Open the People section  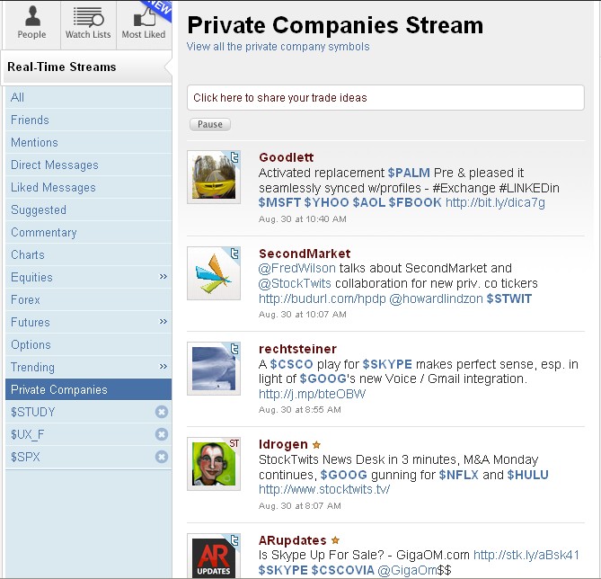coord(31,23)
